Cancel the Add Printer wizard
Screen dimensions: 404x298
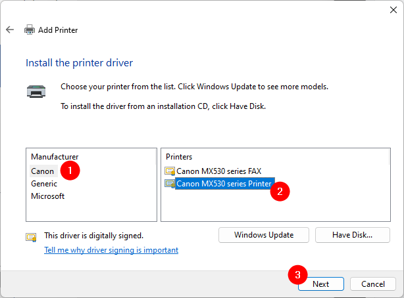coord(373,284)
